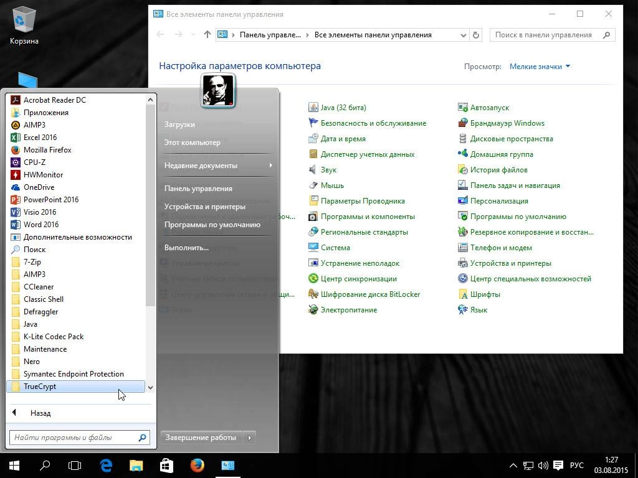638x478 pixels.
Task: Open Персонализация in Control Panel
Action: pyautogui.click(x=493, y=201)
